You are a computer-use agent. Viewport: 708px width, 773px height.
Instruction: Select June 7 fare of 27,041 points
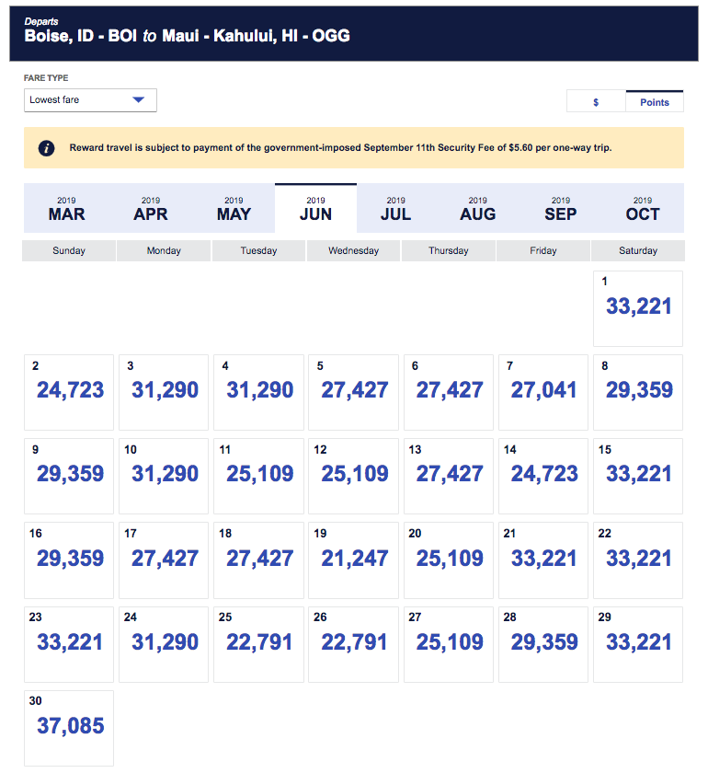click(543, 391)
